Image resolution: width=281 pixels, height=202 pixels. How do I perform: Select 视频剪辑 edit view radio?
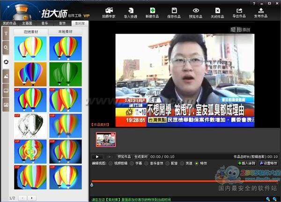coord(111,163)
